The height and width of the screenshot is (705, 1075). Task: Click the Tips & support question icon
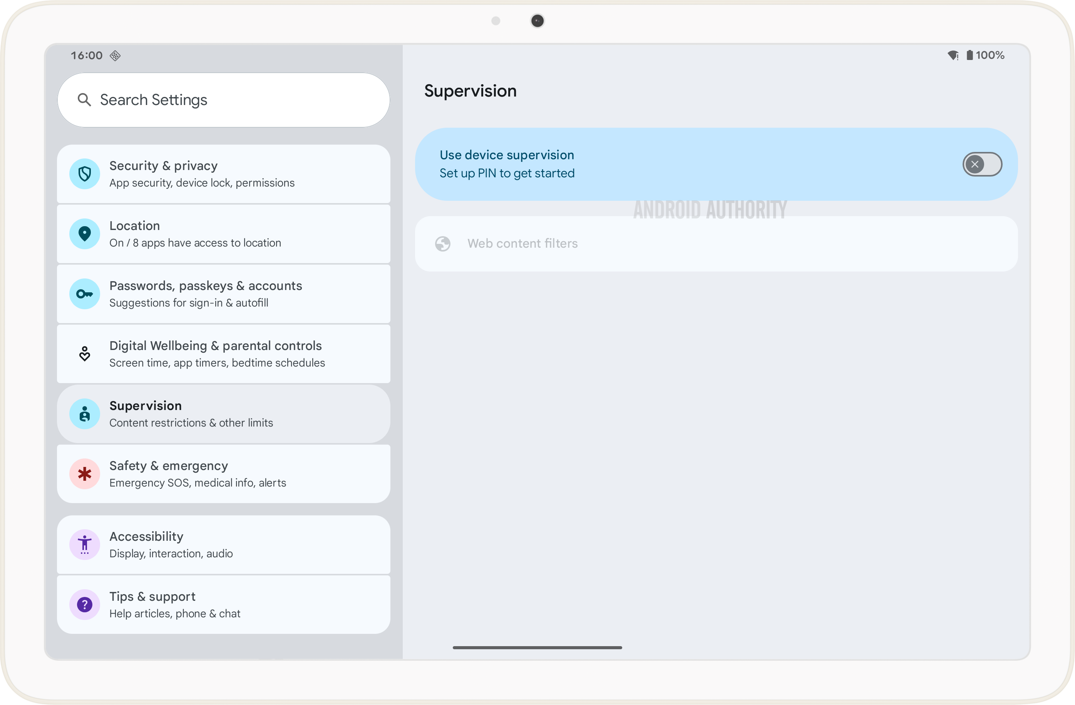[84, 604]
